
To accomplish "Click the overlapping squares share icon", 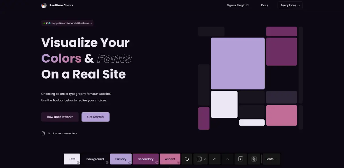I will tap(254, 159).
